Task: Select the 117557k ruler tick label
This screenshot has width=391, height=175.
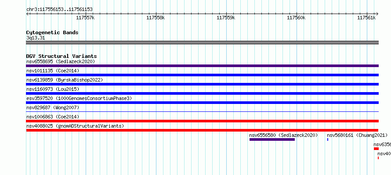Action: click(85, 18)
